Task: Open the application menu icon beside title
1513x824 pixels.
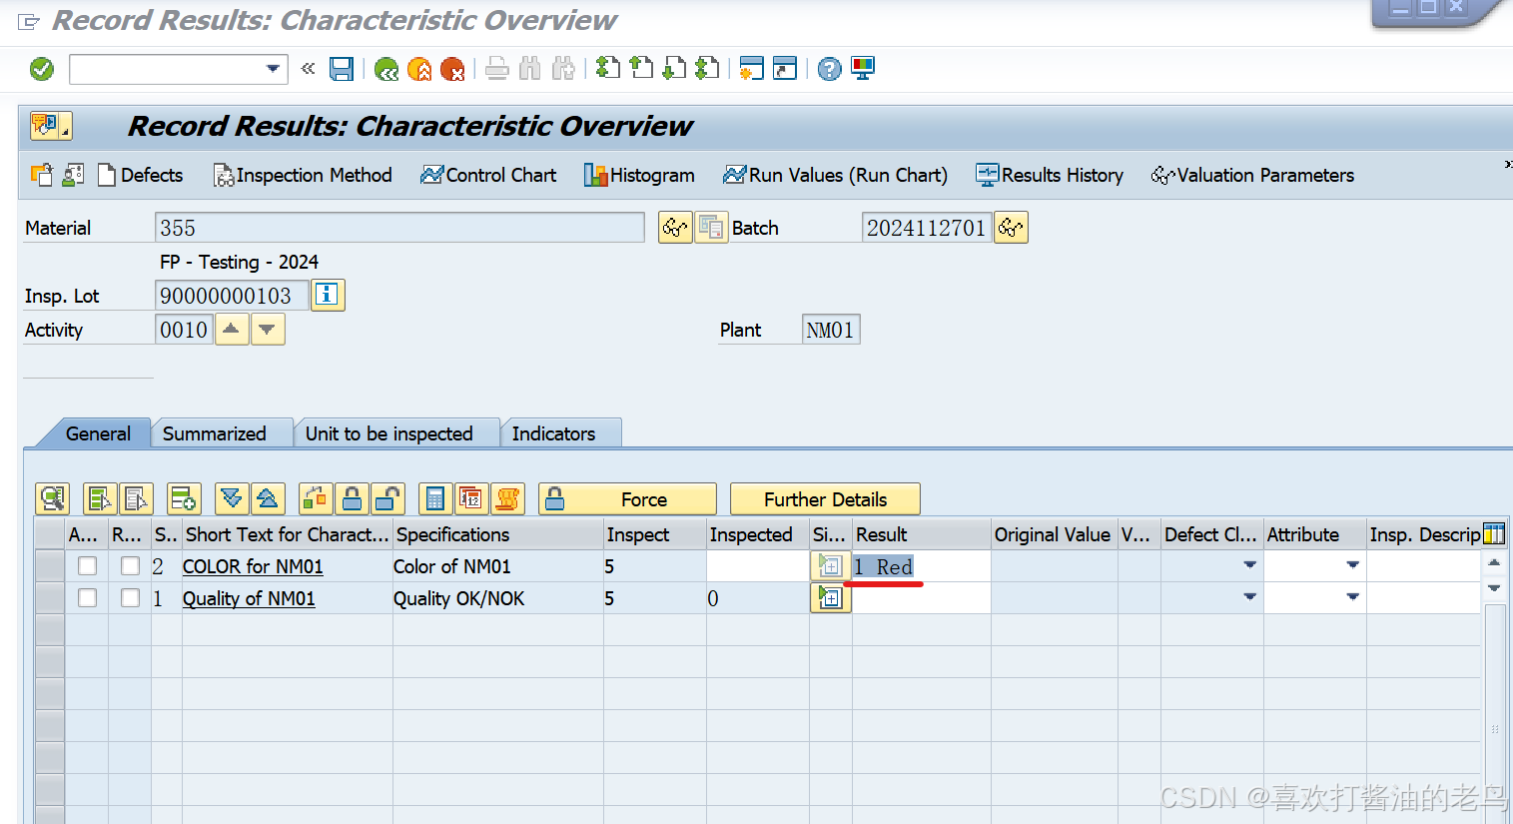Action: [50, 126]
